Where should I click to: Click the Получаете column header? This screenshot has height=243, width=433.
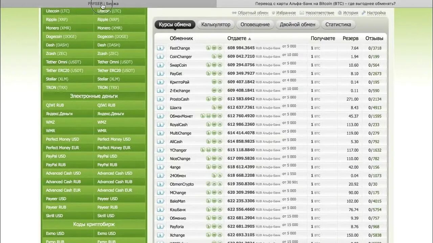(323, 38)
